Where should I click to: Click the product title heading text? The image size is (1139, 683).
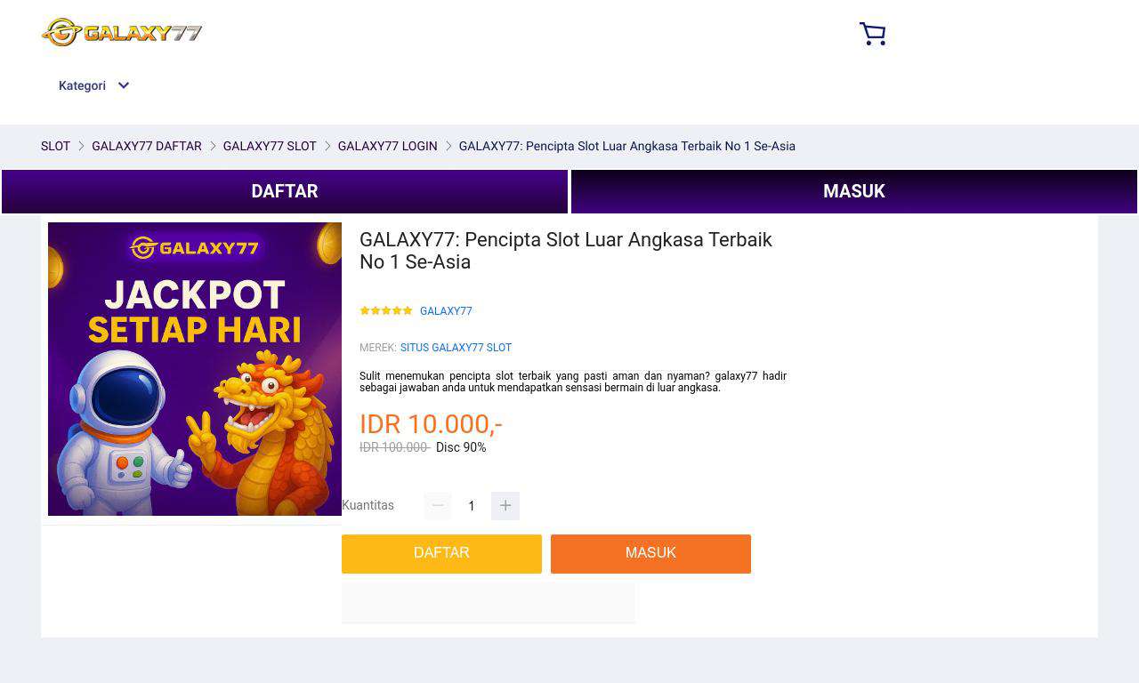(x=566, y=251)
